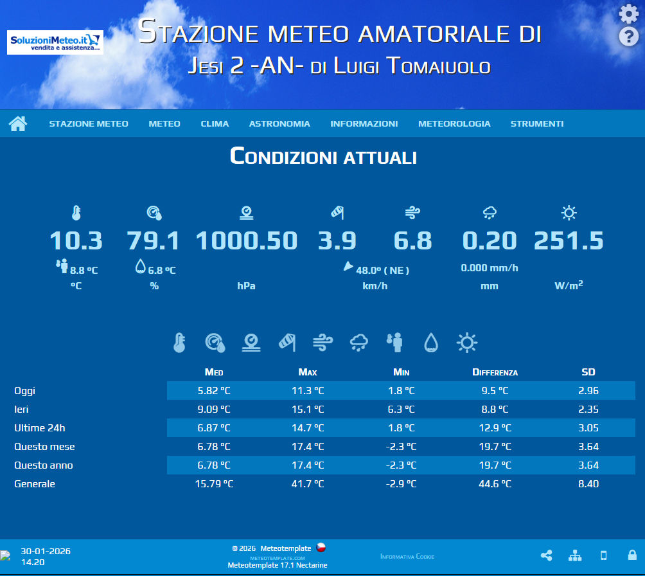
Task: Click the help question mark icon
Action: click(628, 37)
